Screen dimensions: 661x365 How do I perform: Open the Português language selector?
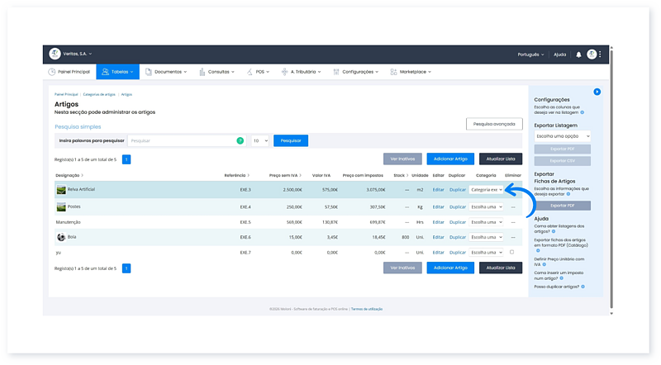532,55
